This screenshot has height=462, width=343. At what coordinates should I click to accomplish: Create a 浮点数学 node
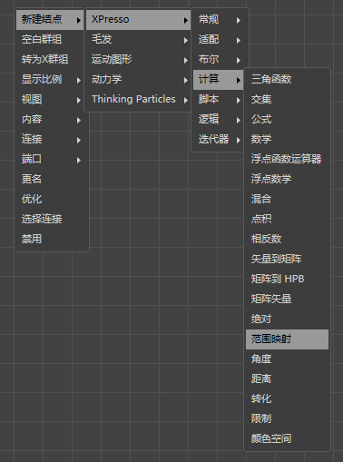click(x=287, y=179)
